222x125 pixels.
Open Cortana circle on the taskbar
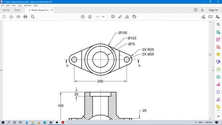[x=15, y=123]
